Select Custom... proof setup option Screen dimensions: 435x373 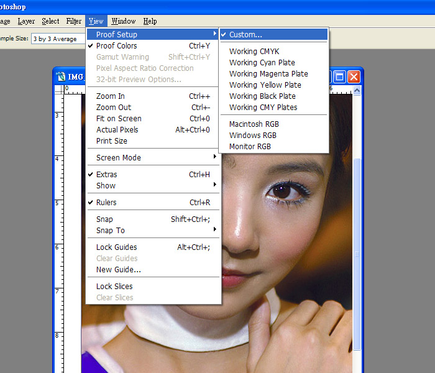tap(245, 35)
